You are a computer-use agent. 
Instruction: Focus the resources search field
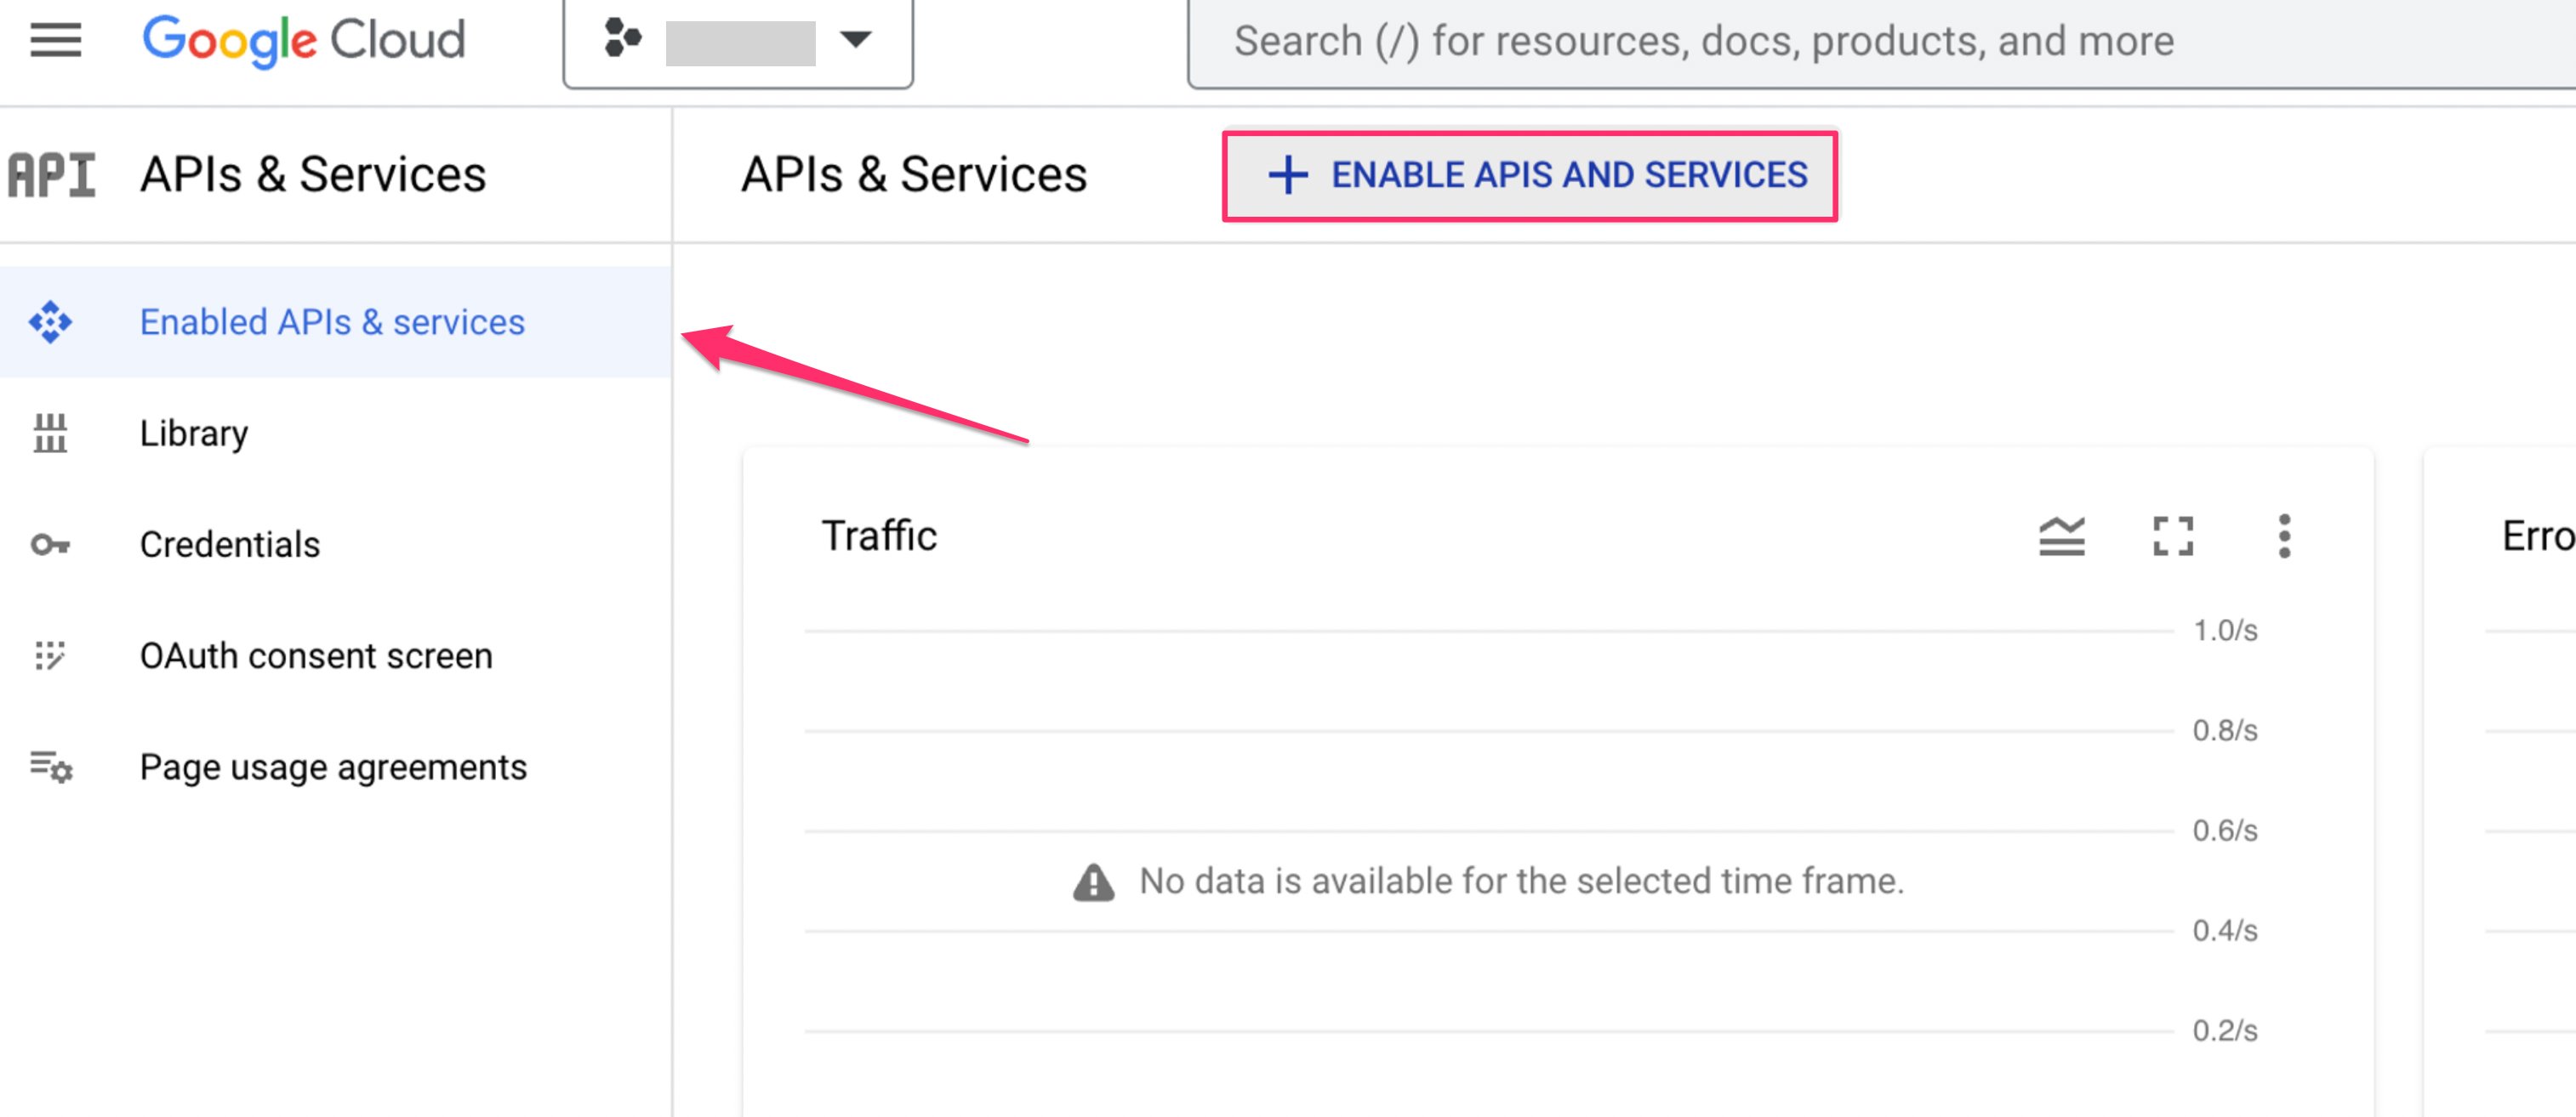[1880, 42]
